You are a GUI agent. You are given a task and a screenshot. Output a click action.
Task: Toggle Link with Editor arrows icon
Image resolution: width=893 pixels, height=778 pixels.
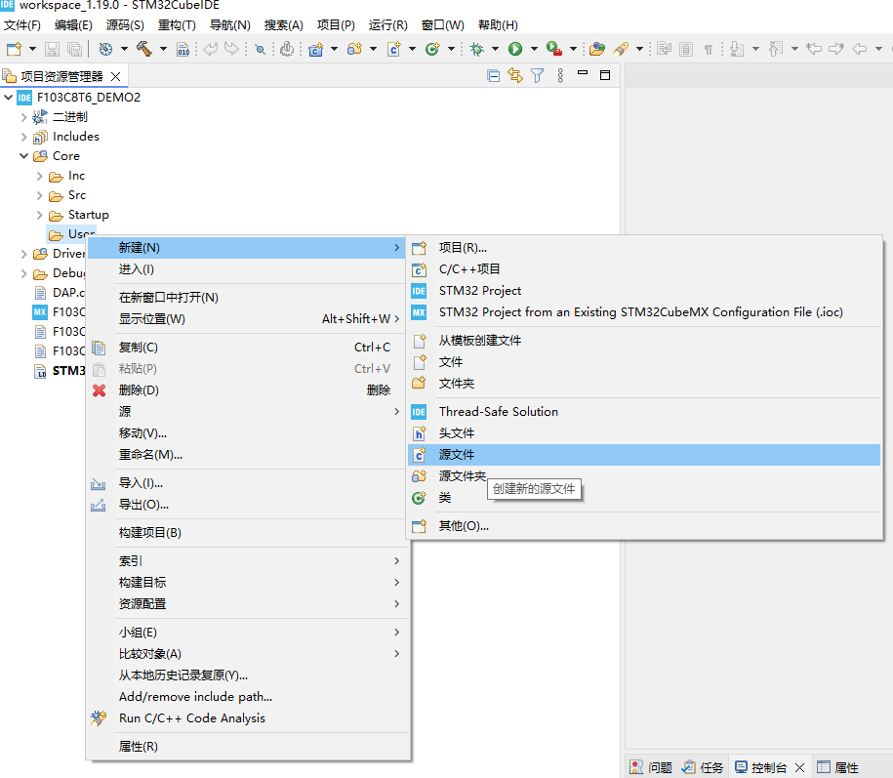coord(515,76)
